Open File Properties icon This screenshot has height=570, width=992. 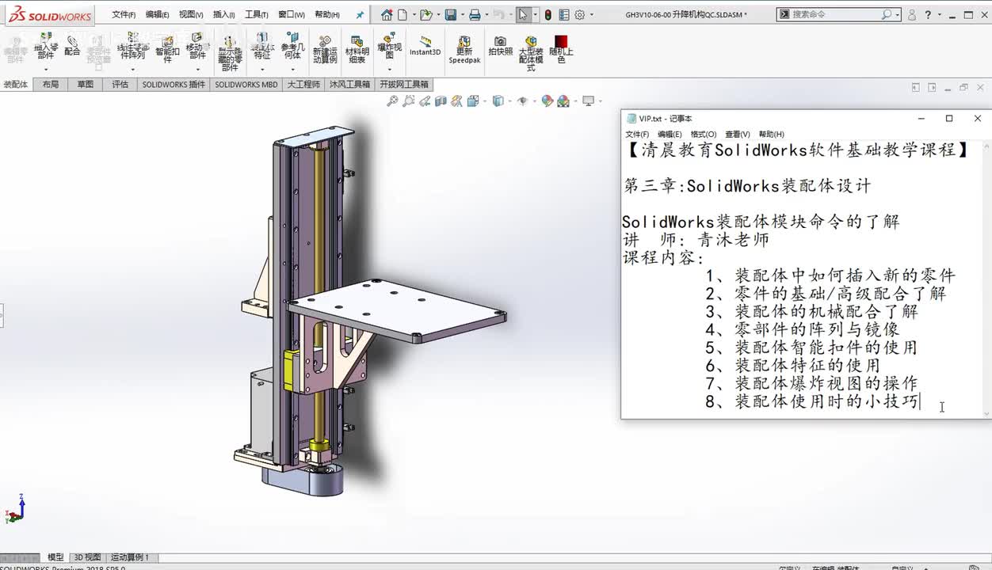pyautogui.click(x=563, y=14)
